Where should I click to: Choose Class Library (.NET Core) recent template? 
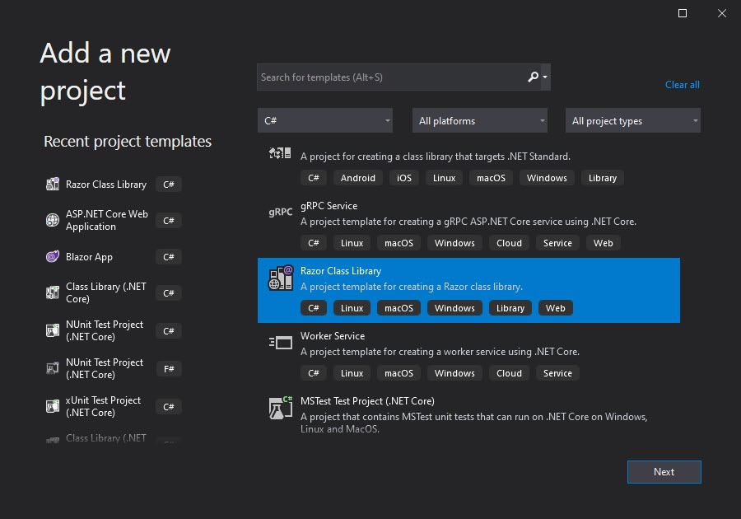(x=114, y=293)
